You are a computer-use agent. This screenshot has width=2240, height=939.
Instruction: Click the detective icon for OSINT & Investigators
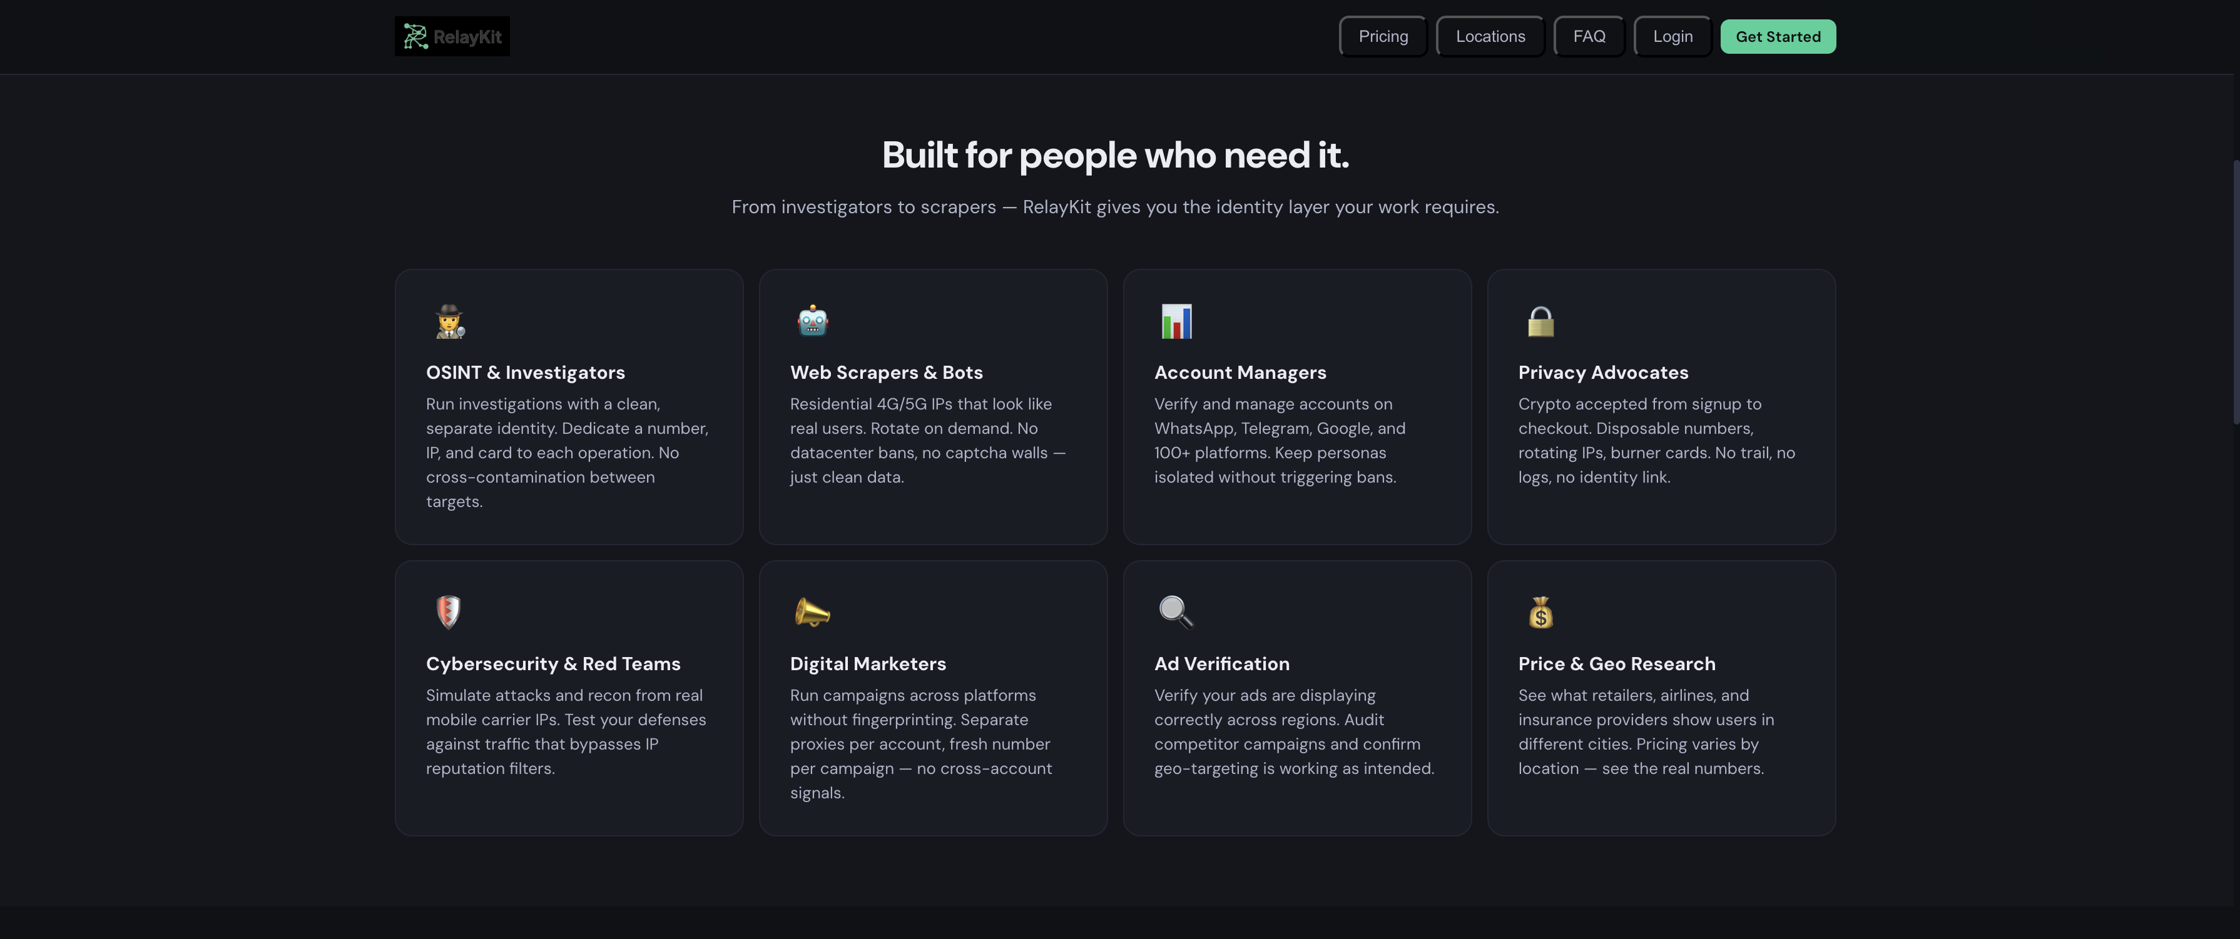(x=450, y=321)
